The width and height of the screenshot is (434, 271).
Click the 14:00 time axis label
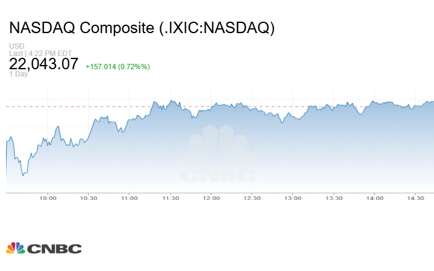pos(375,198)
